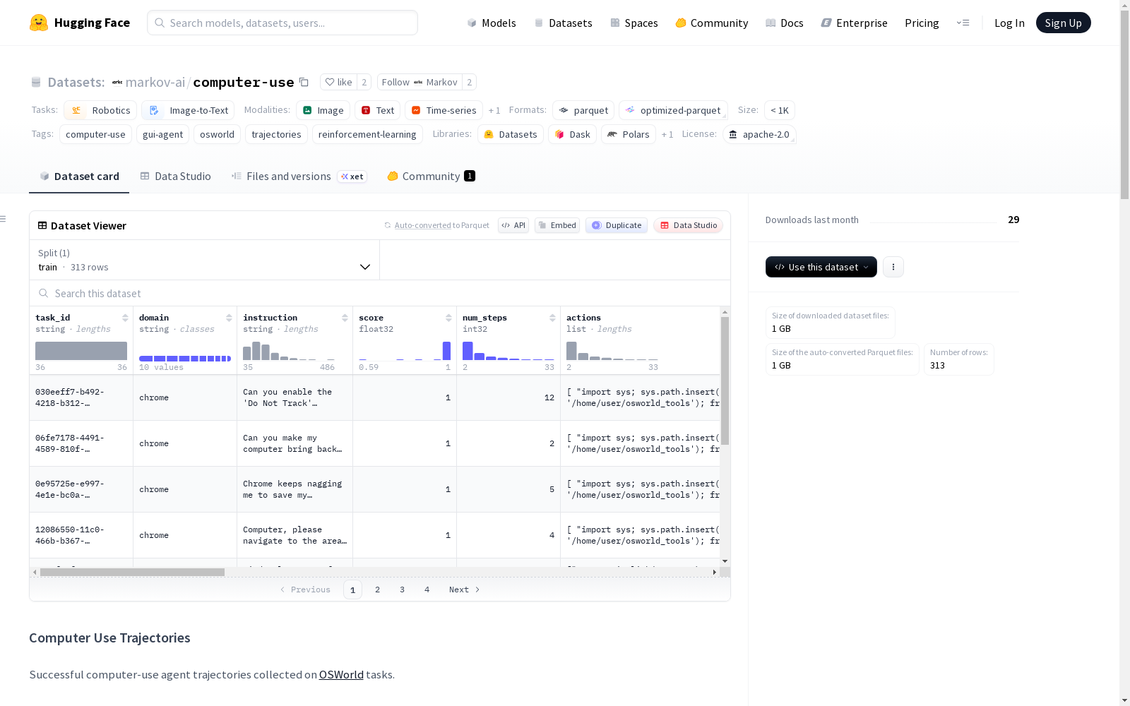Viewport: 1130px width, 706px height.
Task: Select the optimized-parquet format tag
Action: click(673, 110)
